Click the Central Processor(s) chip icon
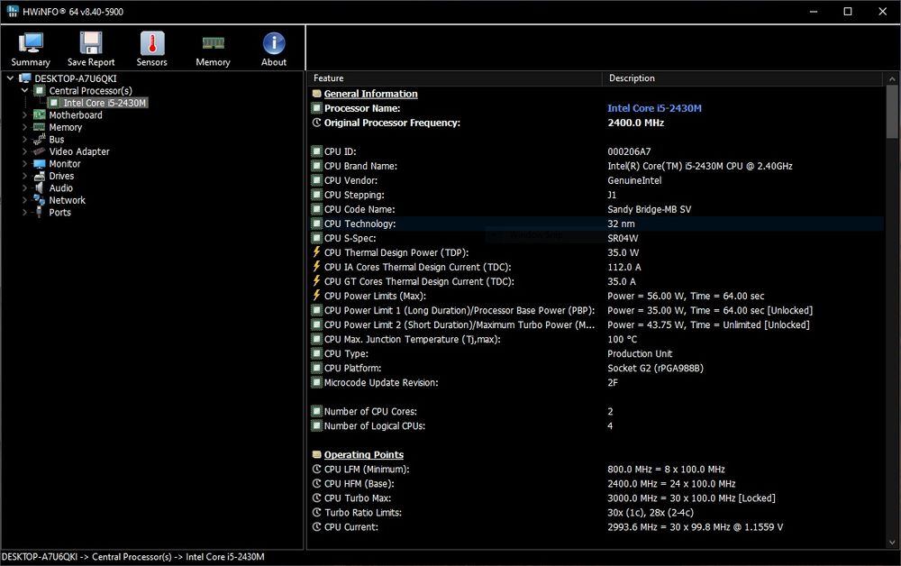The height and width of the screenshot is (566, 901). tap(39, 91)
